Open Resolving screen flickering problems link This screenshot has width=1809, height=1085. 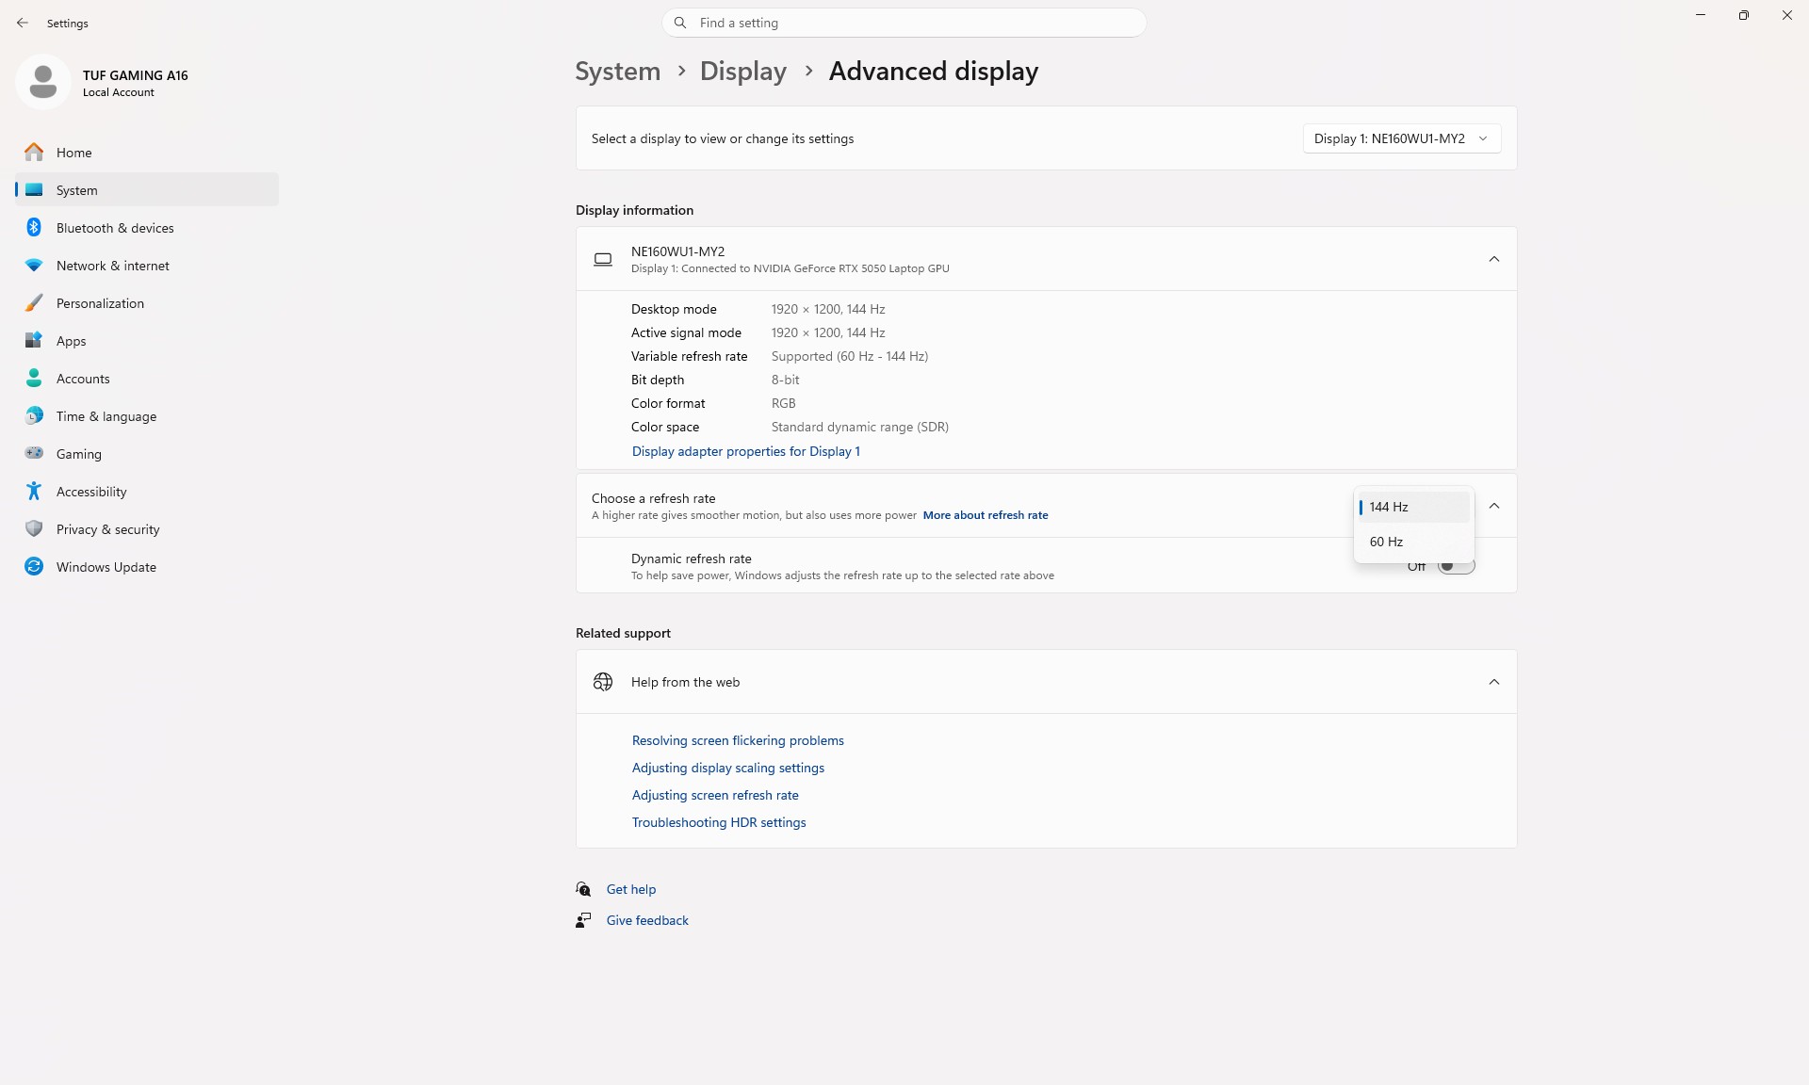tap(738, 740)
